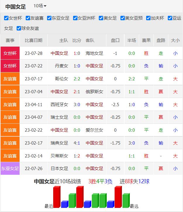Select the date 23-04-07
This screenshot has height=212, width=183.
pyautogui.click(x=34, y=117)
